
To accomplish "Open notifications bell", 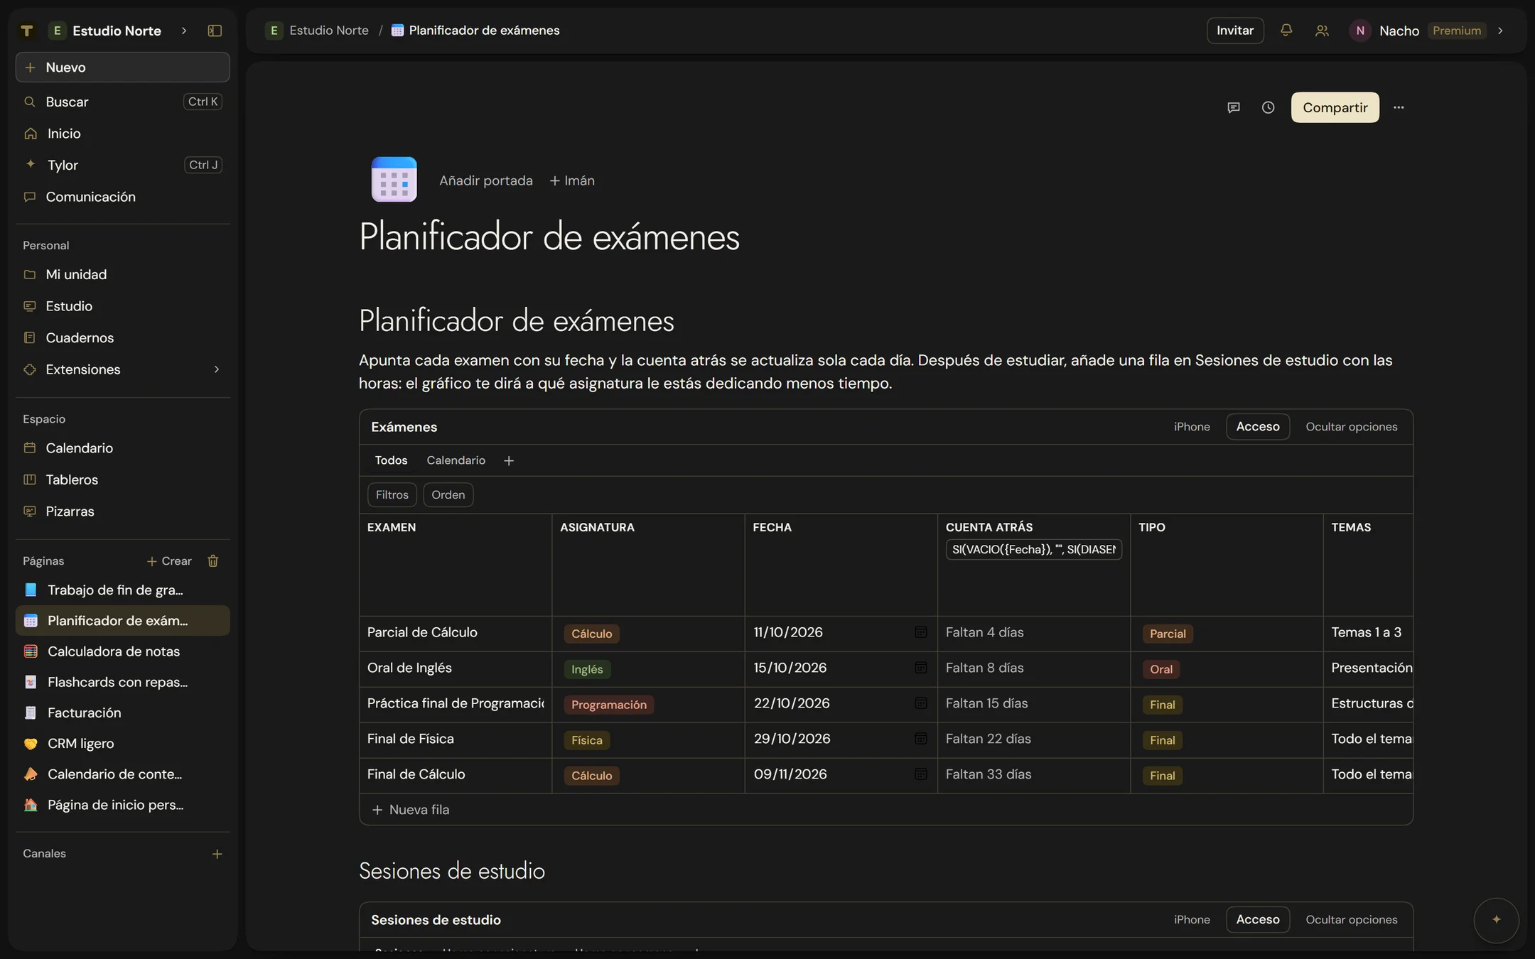I will pyautogui.click(x=1286, y=31).
